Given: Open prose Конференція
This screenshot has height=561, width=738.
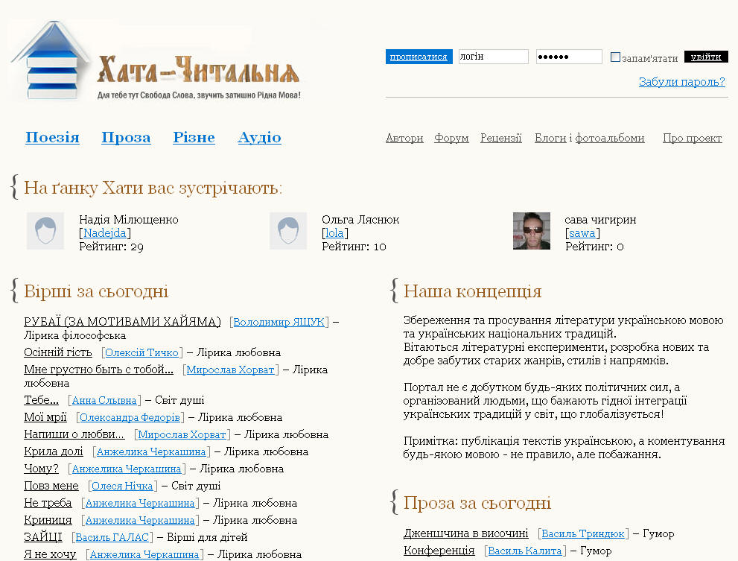Looking at the screenshot, I should coord(439,550).
